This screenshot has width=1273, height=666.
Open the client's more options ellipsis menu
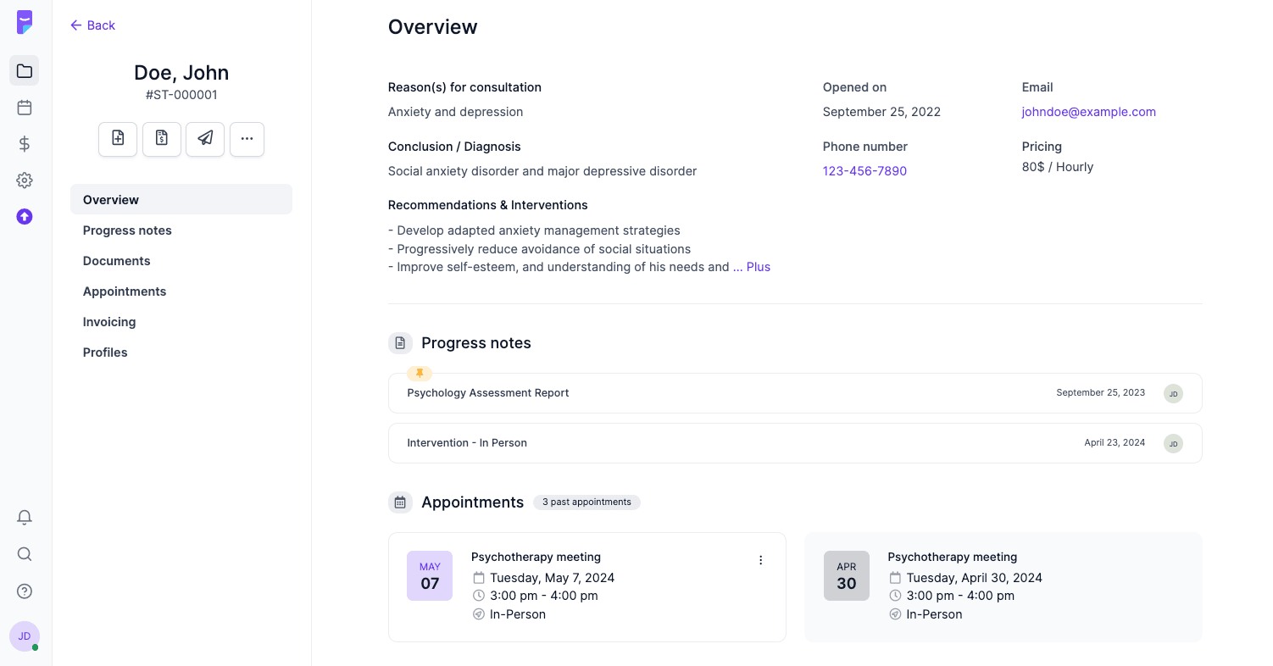[x=247, y=139]
